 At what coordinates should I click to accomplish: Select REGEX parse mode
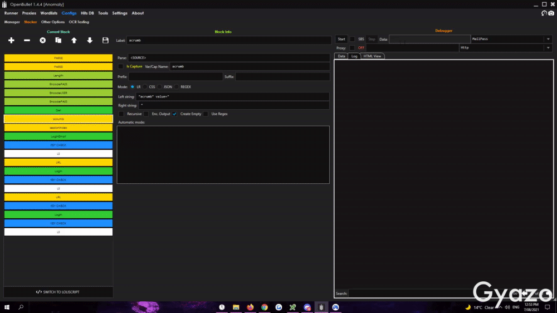click(x=177, y=87)
